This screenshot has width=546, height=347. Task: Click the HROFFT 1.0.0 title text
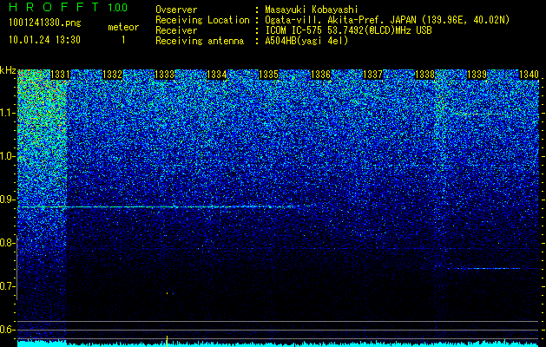(x=69, y=7)
